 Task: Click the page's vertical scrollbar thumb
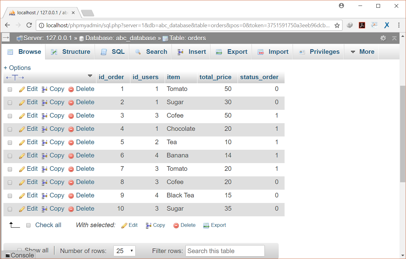(x=403, y=133)
